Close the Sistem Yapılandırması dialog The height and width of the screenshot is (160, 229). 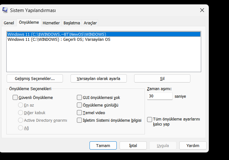202,10
